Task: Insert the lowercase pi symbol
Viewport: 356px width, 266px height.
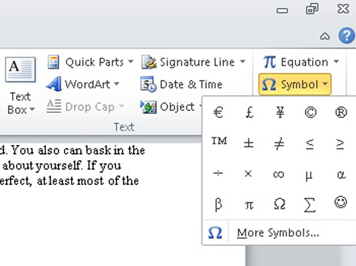Action: (x=249, y=205)
